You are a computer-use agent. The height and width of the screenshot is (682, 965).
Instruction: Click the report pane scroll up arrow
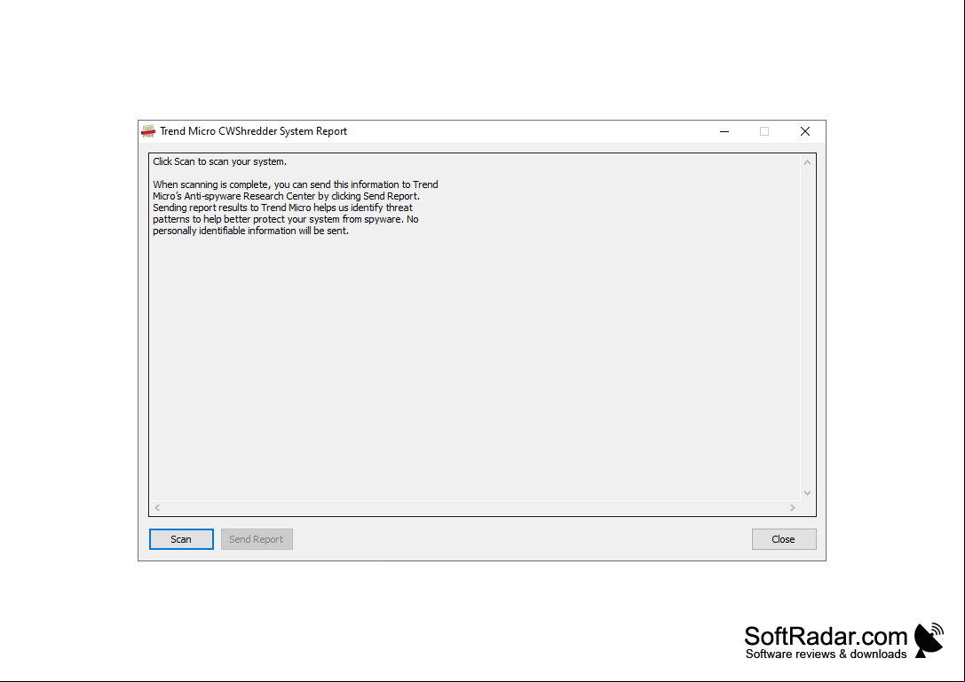coord(808,162)
